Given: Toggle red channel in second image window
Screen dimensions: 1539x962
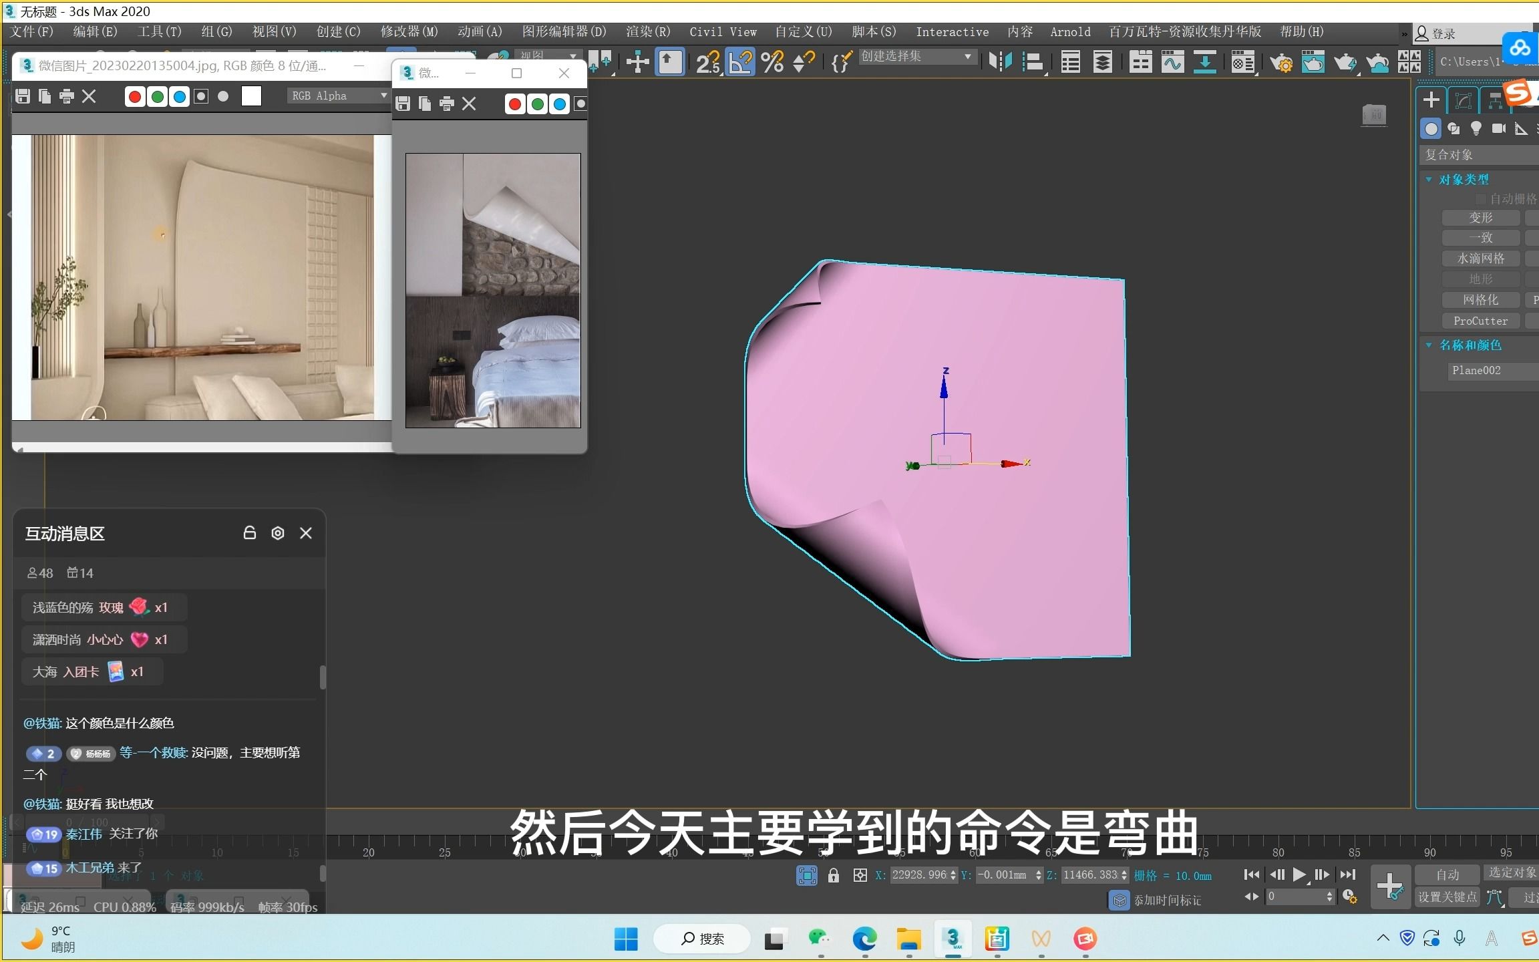Looking at the screenshot, I should pyautogui.click(x=514, y=104).
